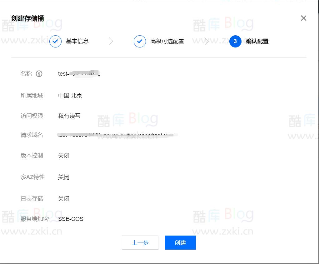Click the 版本控制 status showing 关闭
Image resolution: width=319 pixels, height=264 pixels.
(64, 156)
